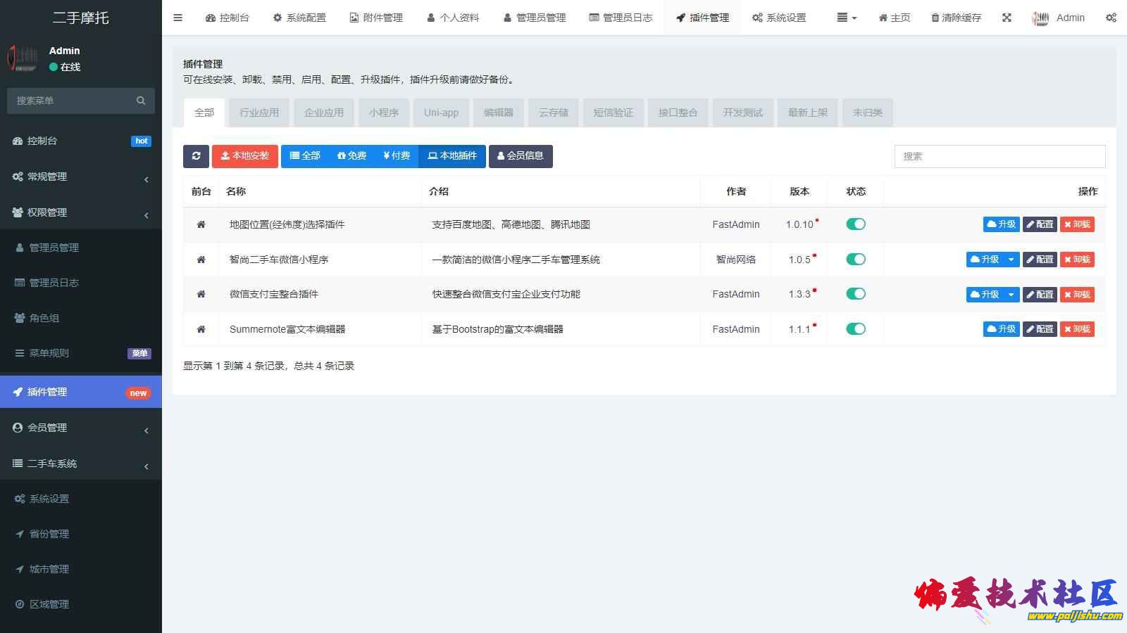The height and width of the screenshot is (633, 1127).
Task: Click the gears settings icon at top-right corner
Action: click(1111, 18)
